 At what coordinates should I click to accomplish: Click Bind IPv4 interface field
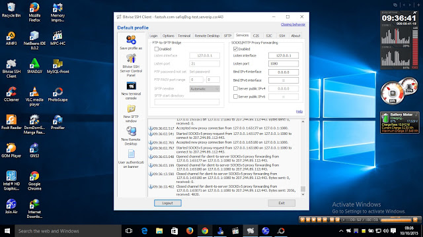284,72
